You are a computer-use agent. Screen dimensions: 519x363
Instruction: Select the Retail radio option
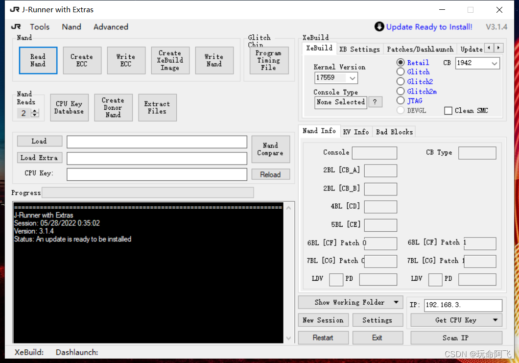coord(401,63)
